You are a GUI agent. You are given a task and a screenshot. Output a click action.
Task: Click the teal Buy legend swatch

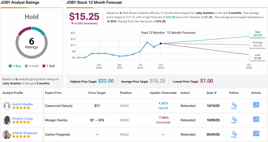point(10,66)
